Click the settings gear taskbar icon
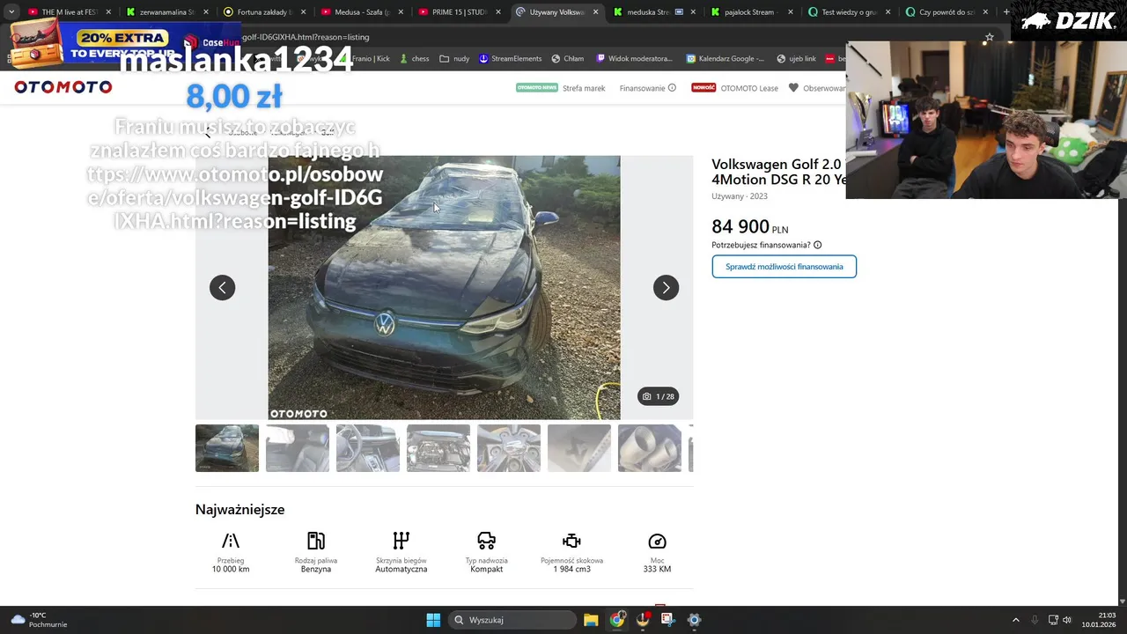 [x=694, y=620]
